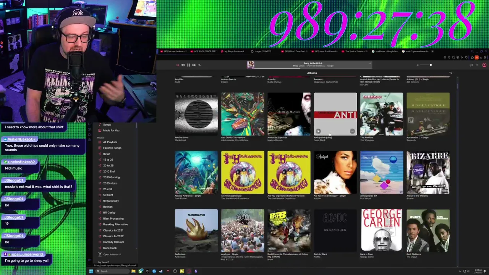Open the Classics to 2022 playlist
Screen dimensions: 489x275
pos(113,236)
